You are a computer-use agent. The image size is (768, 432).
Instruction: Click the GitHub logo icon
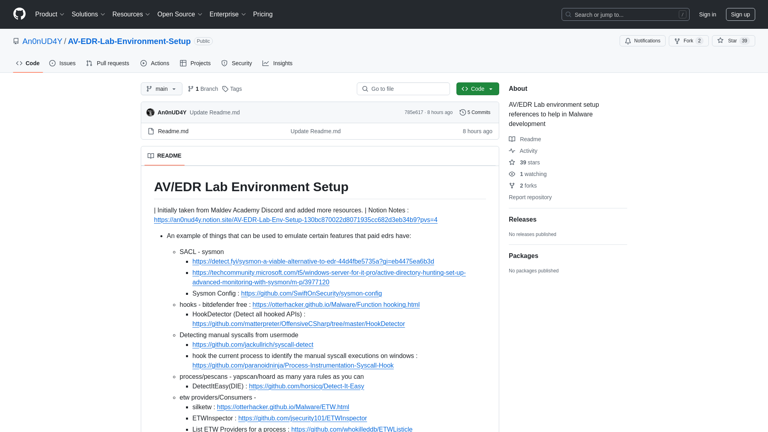pyautogui.click(x=19, y=14)
